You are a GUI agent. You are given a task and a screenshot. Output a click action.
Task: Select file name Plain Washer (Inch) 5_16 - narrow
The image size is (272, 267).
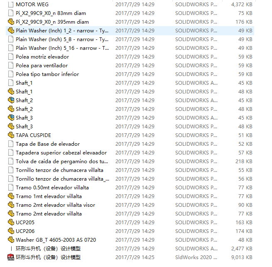(x=62, y=48)
